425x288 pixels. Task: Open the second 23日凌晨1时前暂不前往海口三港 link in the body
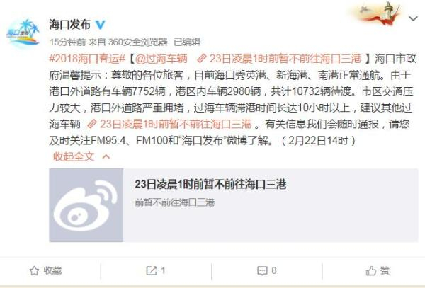coord(170,125)
